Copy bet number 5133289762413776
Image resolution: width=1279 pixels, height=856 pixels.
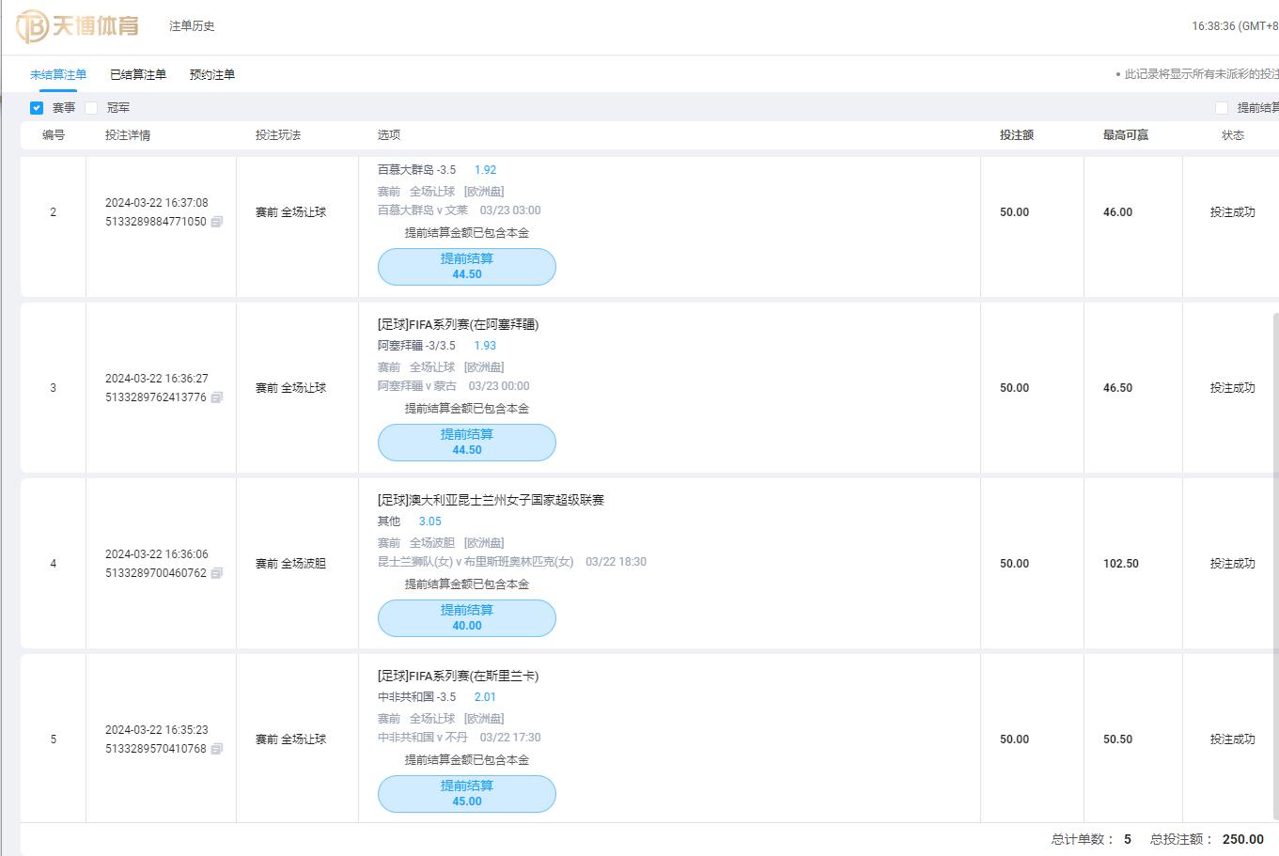tap(217, 397)
